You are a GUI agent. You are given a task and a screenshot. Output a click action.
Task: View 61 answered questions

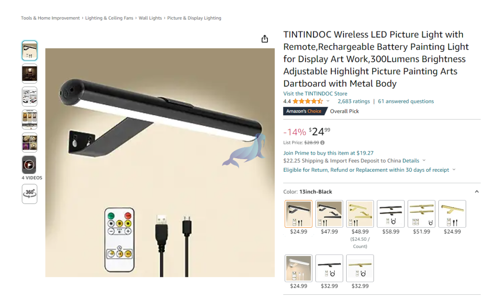pyautogui.click(x=405, y=101)
